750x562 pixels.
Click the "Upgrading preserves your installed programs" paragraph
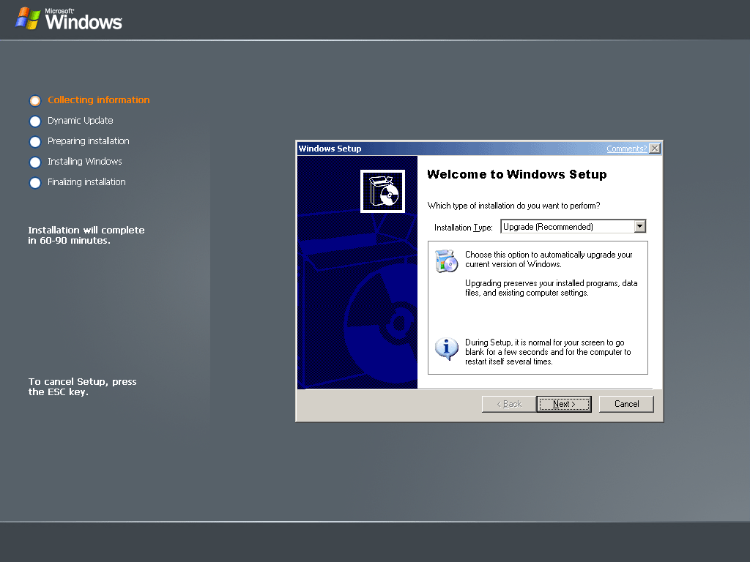click(x=551, y=288)
